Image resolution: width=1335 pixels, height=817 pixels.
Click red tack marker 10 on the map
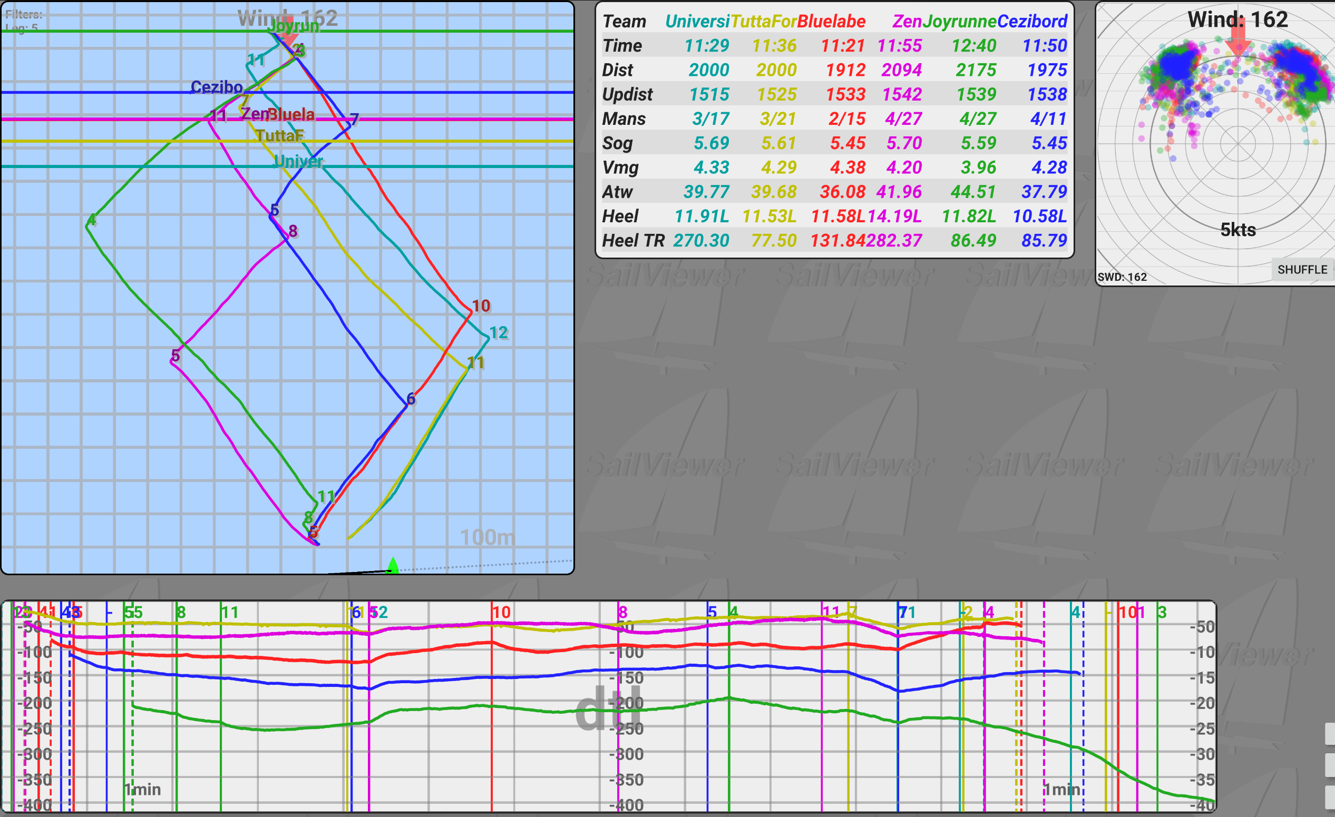(481, 306)
